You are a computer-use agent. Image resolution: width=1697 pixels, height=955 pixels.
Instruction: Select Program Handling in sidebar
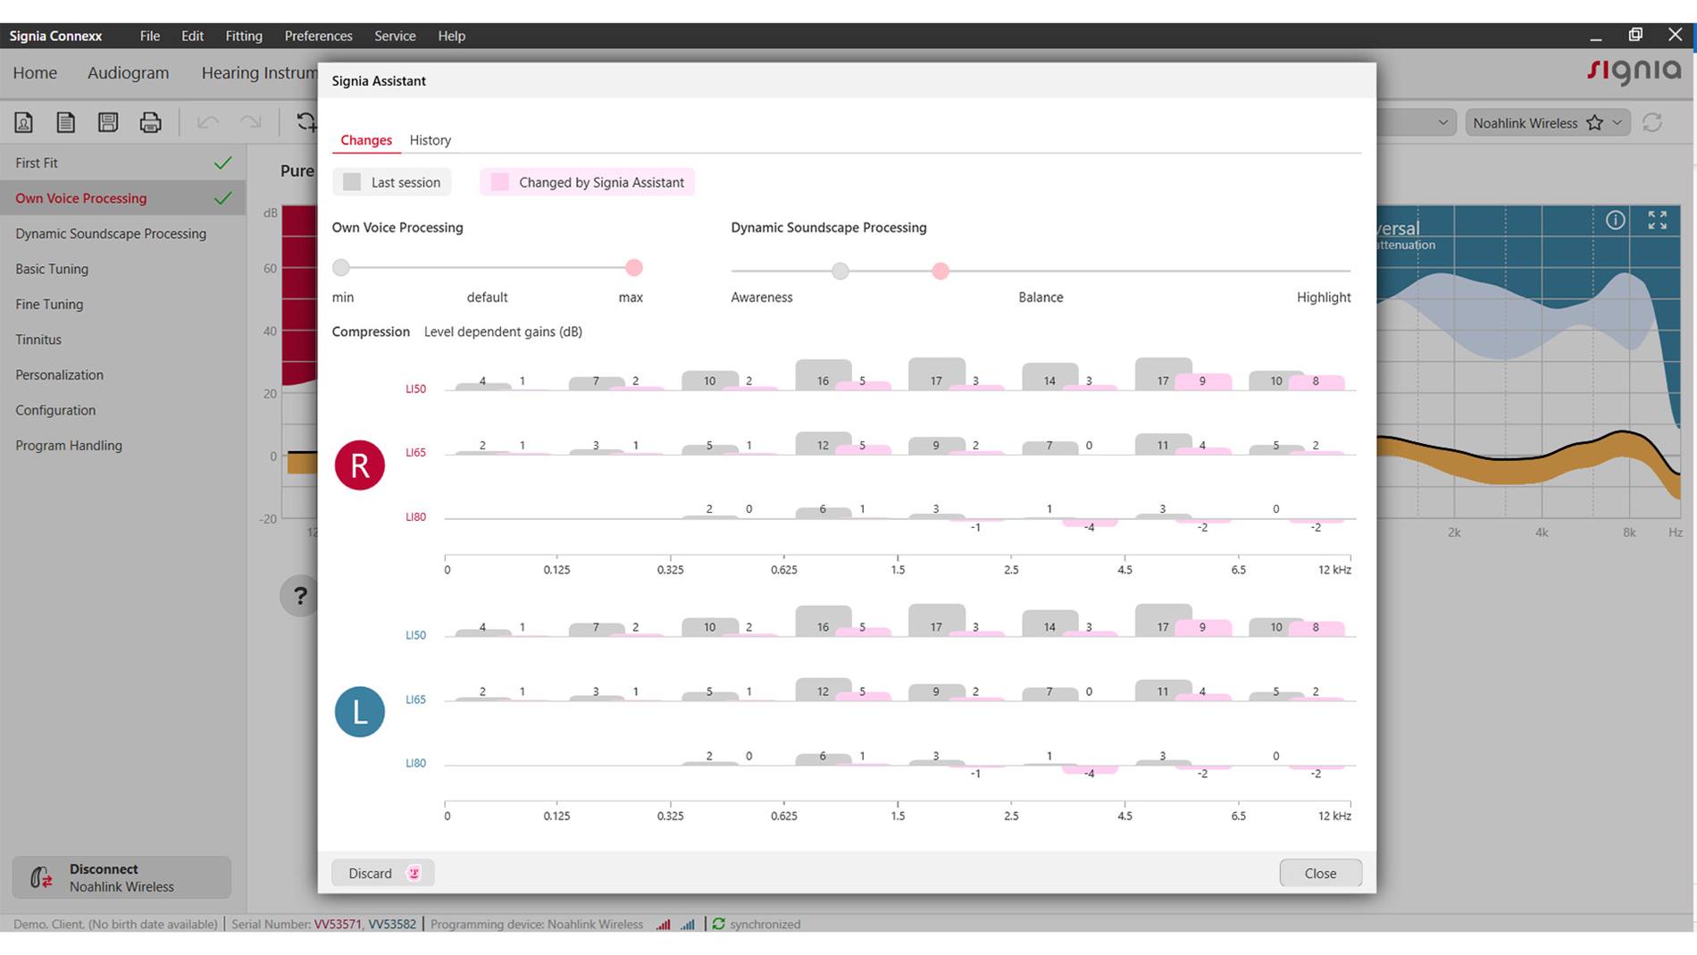pos(122,445)
